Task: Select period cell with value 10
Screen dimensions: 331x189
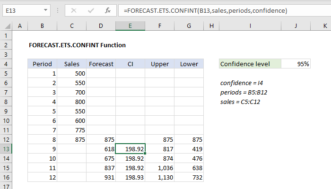Action: coord(42,158)
